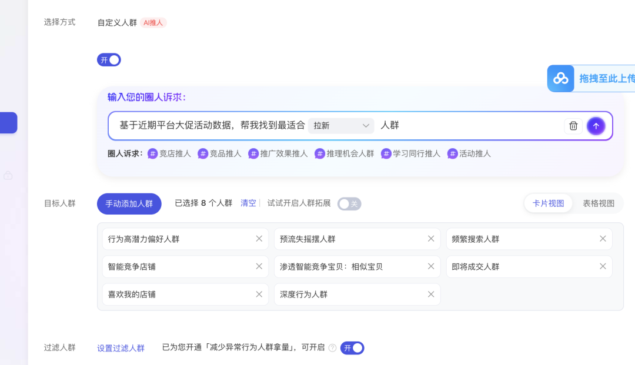Remove the 渗透智能竞争宝贝：相似宝贝 card
Screen dimensions: 635x365
coord(431,266)
